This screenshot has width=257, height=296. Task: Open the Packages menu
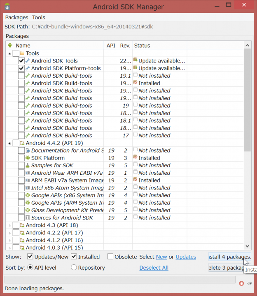[16, 17]
